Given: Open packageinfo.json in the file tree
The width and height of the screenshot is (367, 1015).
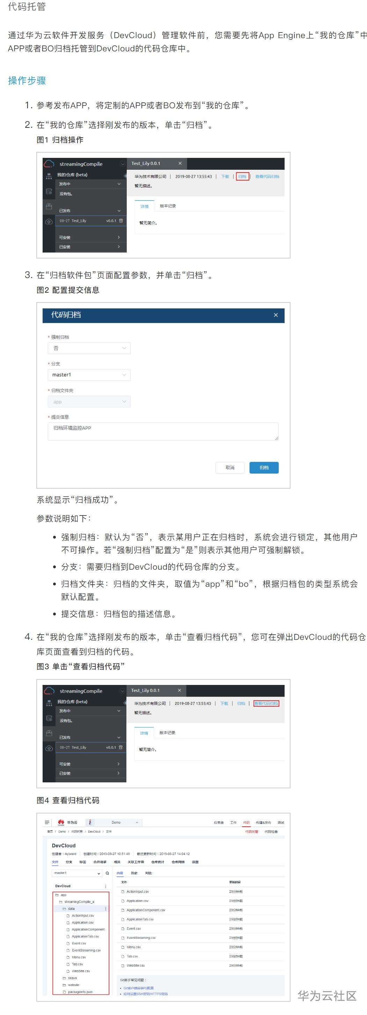Looking at the screenshot, I should [80, 992].
